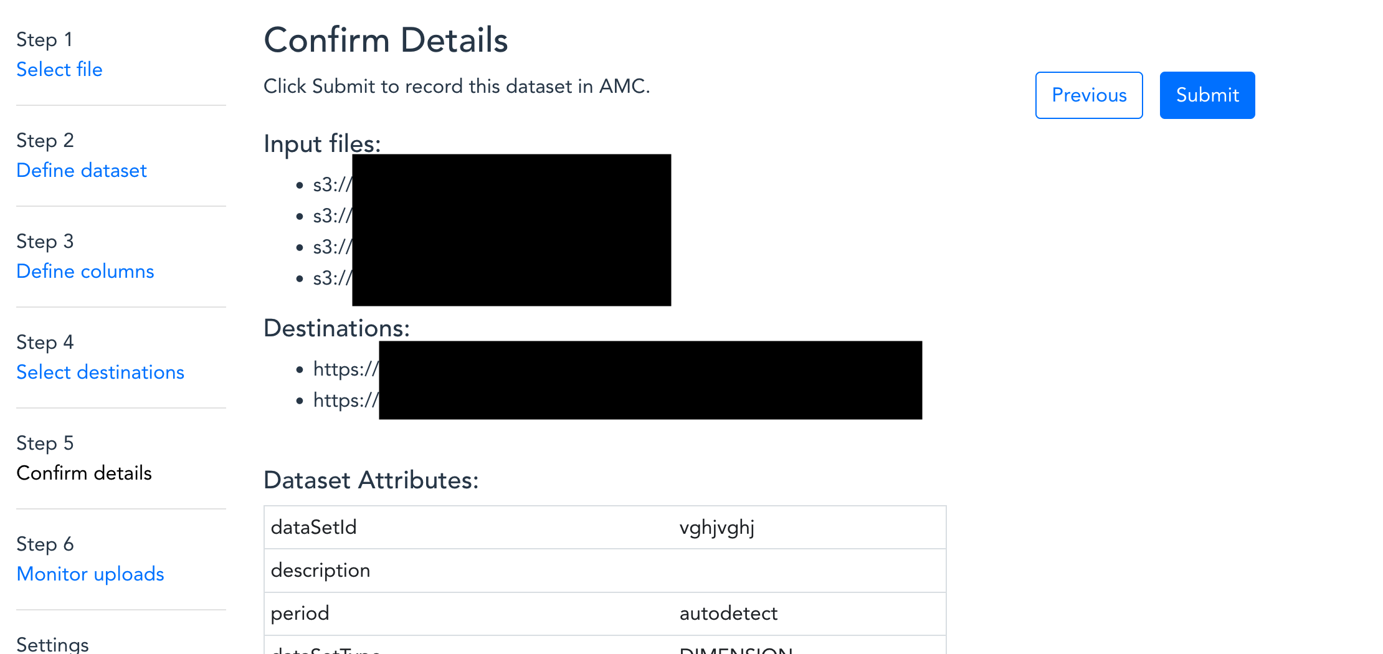Select the period autodetect value
Viewport: 1383px width, 654px height.
click(728, 613)
